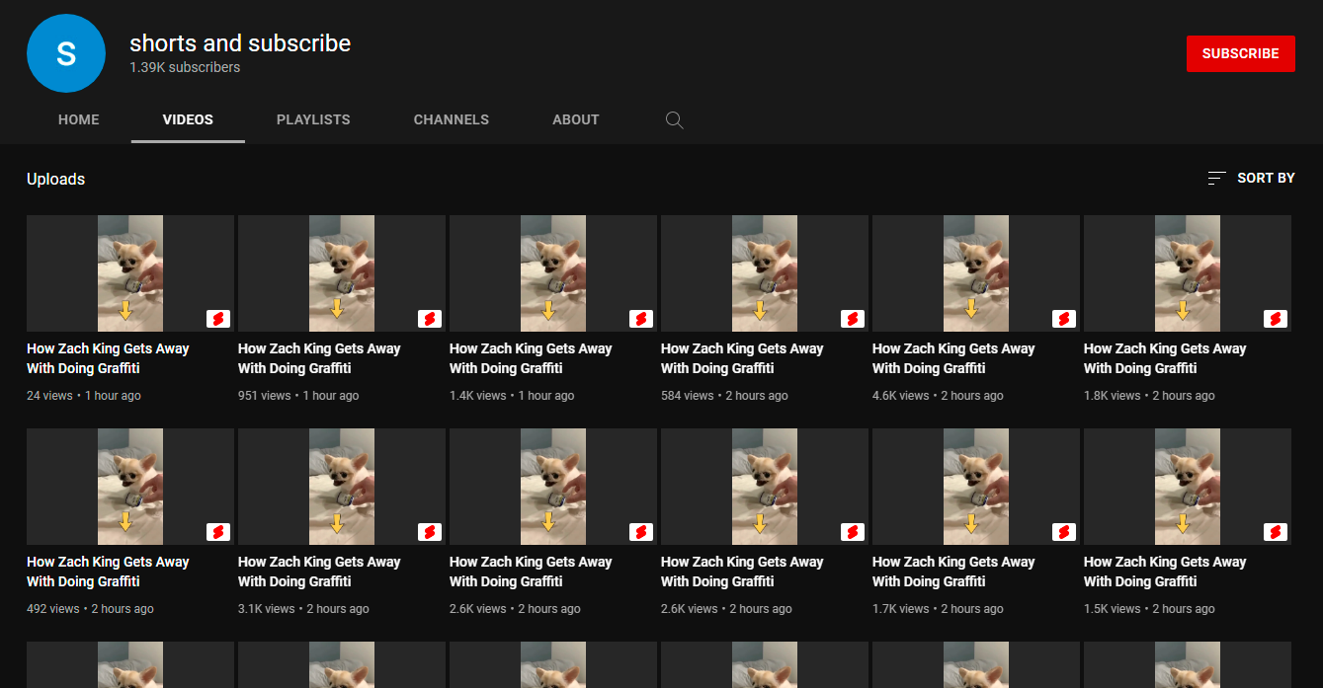Click the text 3.1K views • 2 hours ago
Viewport: 1323px width, 688px height.
[x=303, y=609]
